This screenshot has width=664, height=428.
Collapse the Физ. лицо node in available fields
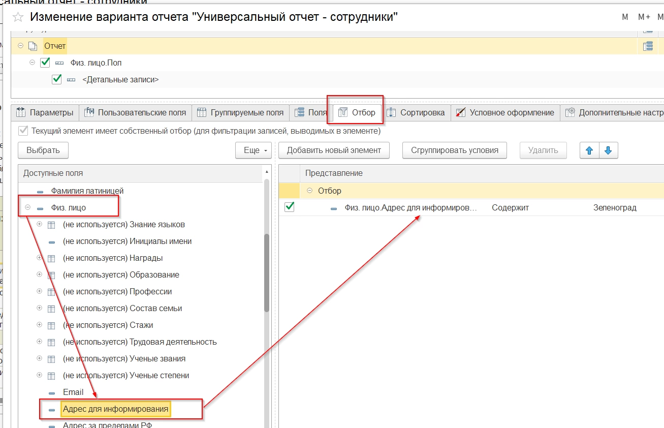coord(27,207)
